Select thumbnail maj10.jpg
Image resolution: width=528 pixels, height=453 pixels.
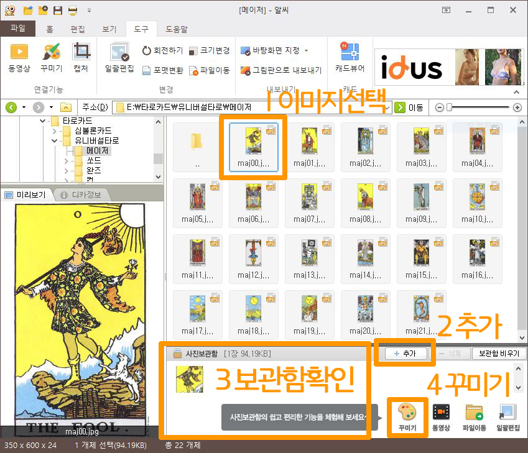[477, 203]
